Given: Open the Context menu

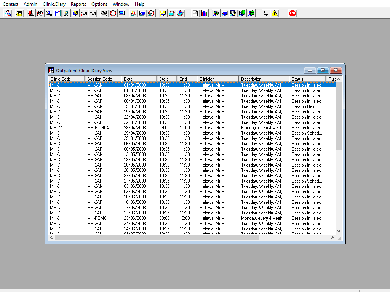Looking at the screenshot, I should point(10,4).
